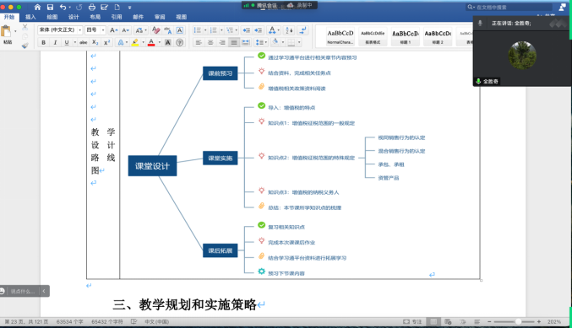
Task: Open the font size dropdown
Action: (95, 30)
